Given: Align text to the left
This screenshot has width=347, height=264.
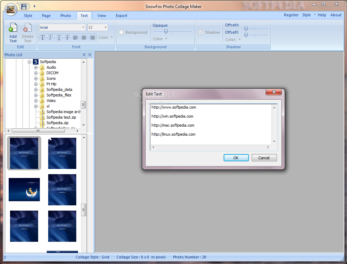Looking at the screenshot, I should [x=76, y=38].
